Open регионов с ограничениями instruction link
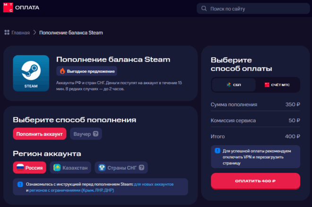 tap(72, 190)
